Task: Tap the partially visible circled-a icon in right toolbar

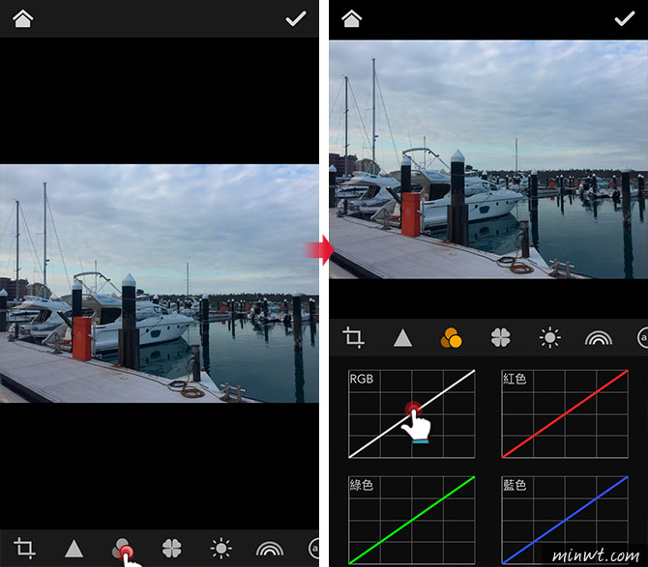Action: [642, 337]
